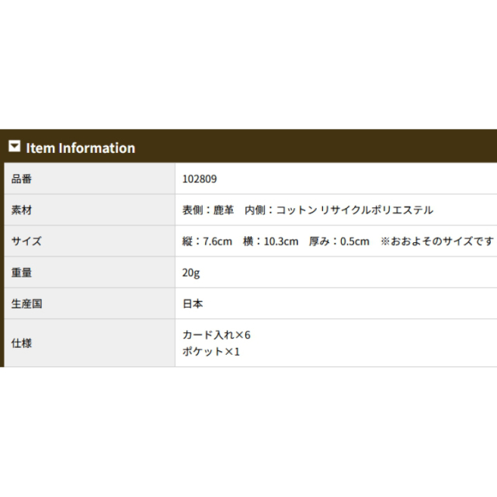Image resolution: width=497 pixels, height=497 pixels.
Task: Click the 重量 label cell
Action: 90,273
